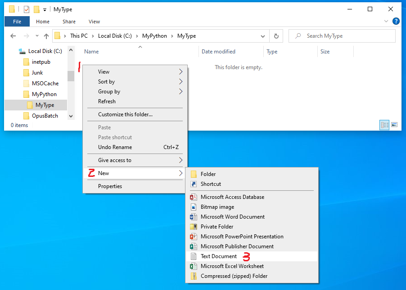406x290 pixels.
Task: Create a new Microsoft Access Database
Action: (232, 197)
